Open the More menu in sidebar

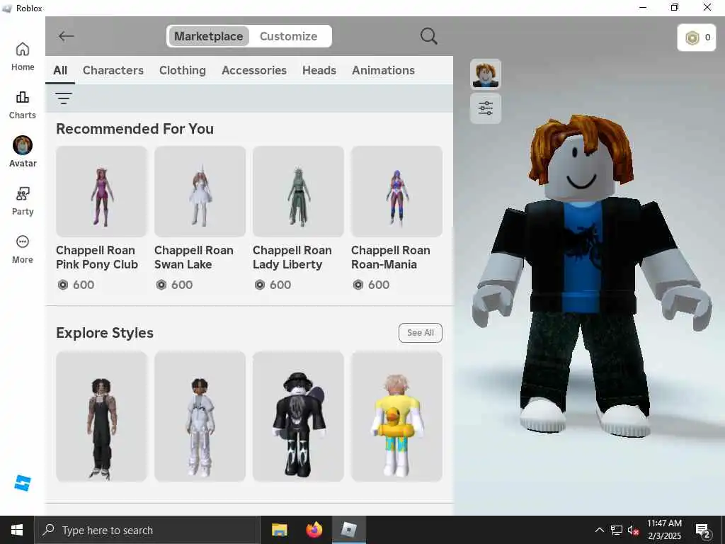tap(22, 249)
